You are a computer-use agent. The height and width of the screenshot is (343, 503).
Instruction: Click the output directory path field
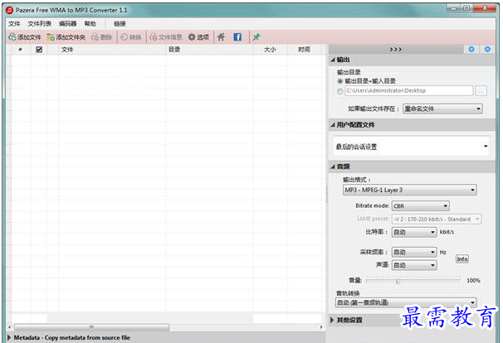pyautogui.click(x=408, y=91)
